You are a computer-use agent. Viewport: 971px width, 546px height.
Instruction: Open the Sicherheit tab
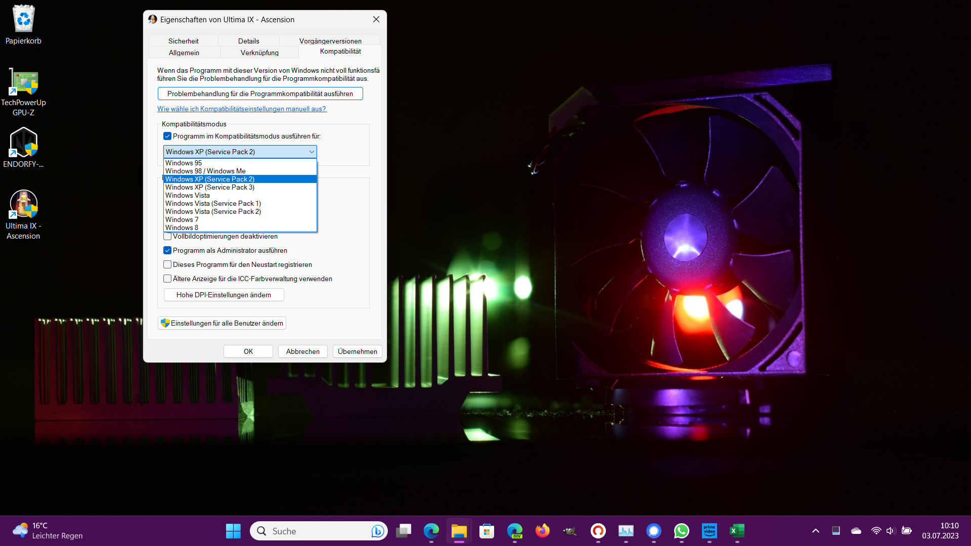click(183, 41)
